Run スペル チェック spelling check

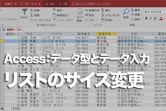[110, 15]
